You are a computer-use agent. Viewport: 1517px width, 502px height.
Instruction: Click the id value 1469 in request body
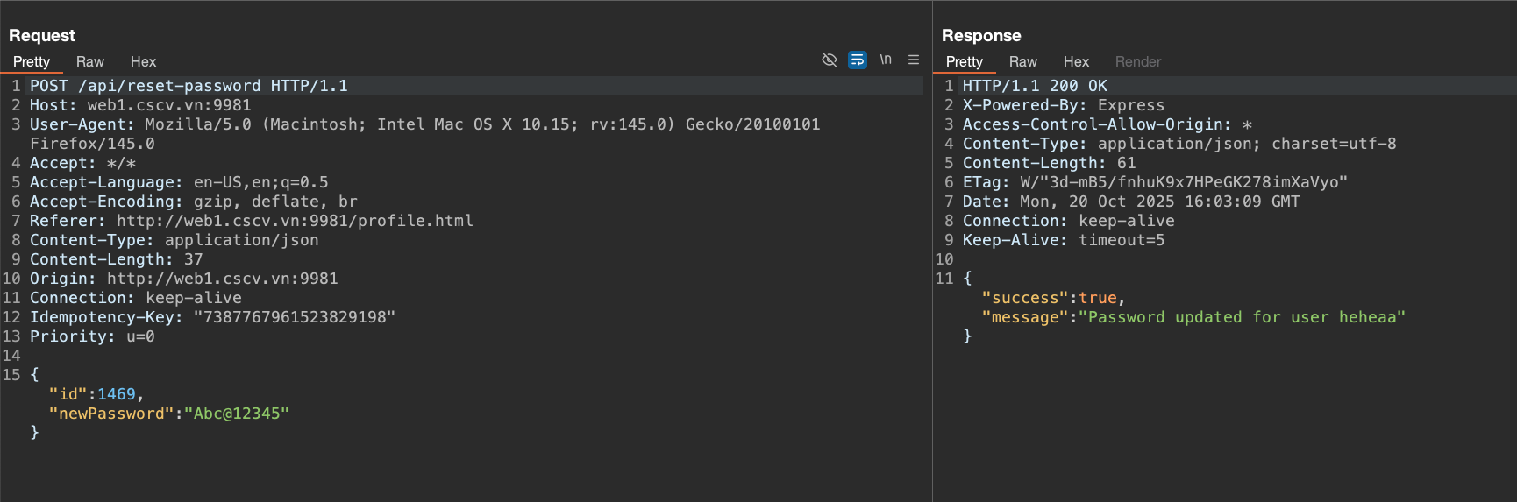(x=117, y=394)
